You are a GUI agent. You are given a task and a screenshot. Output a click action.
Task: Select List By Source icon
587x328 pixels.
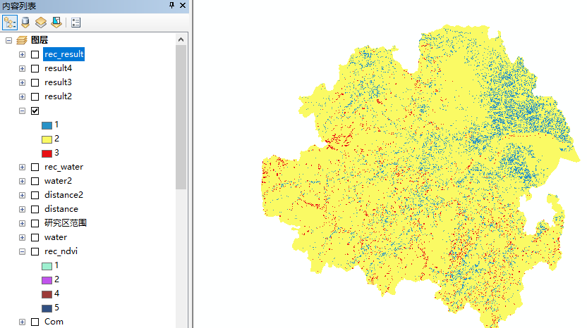(25, 23)
